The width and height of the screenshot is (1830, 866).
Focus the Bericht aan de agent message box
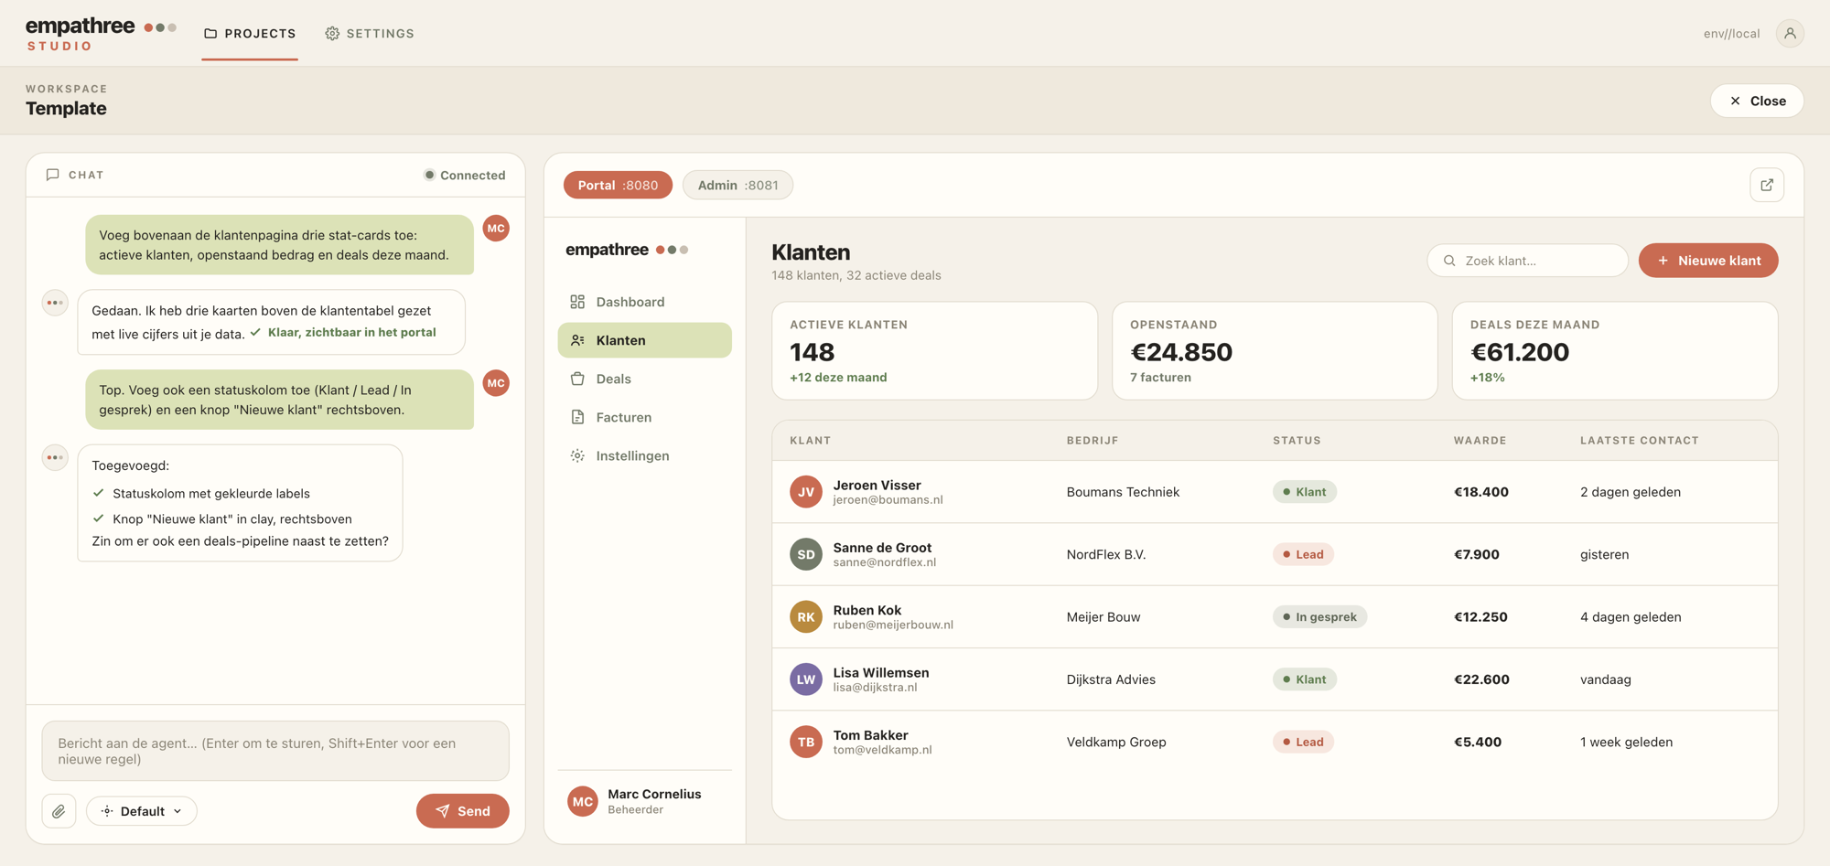pyautogui.click(x=275, y=751)
